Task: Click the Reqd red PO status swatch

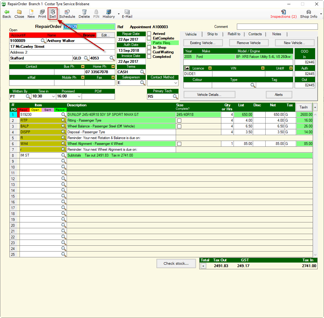Action: tap(23, 110)
